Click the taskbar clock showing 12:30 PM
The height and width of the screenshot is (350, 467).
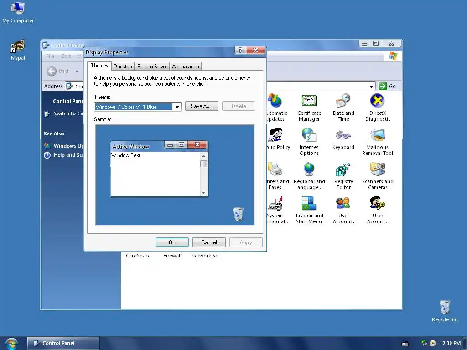tap(450, 343)
